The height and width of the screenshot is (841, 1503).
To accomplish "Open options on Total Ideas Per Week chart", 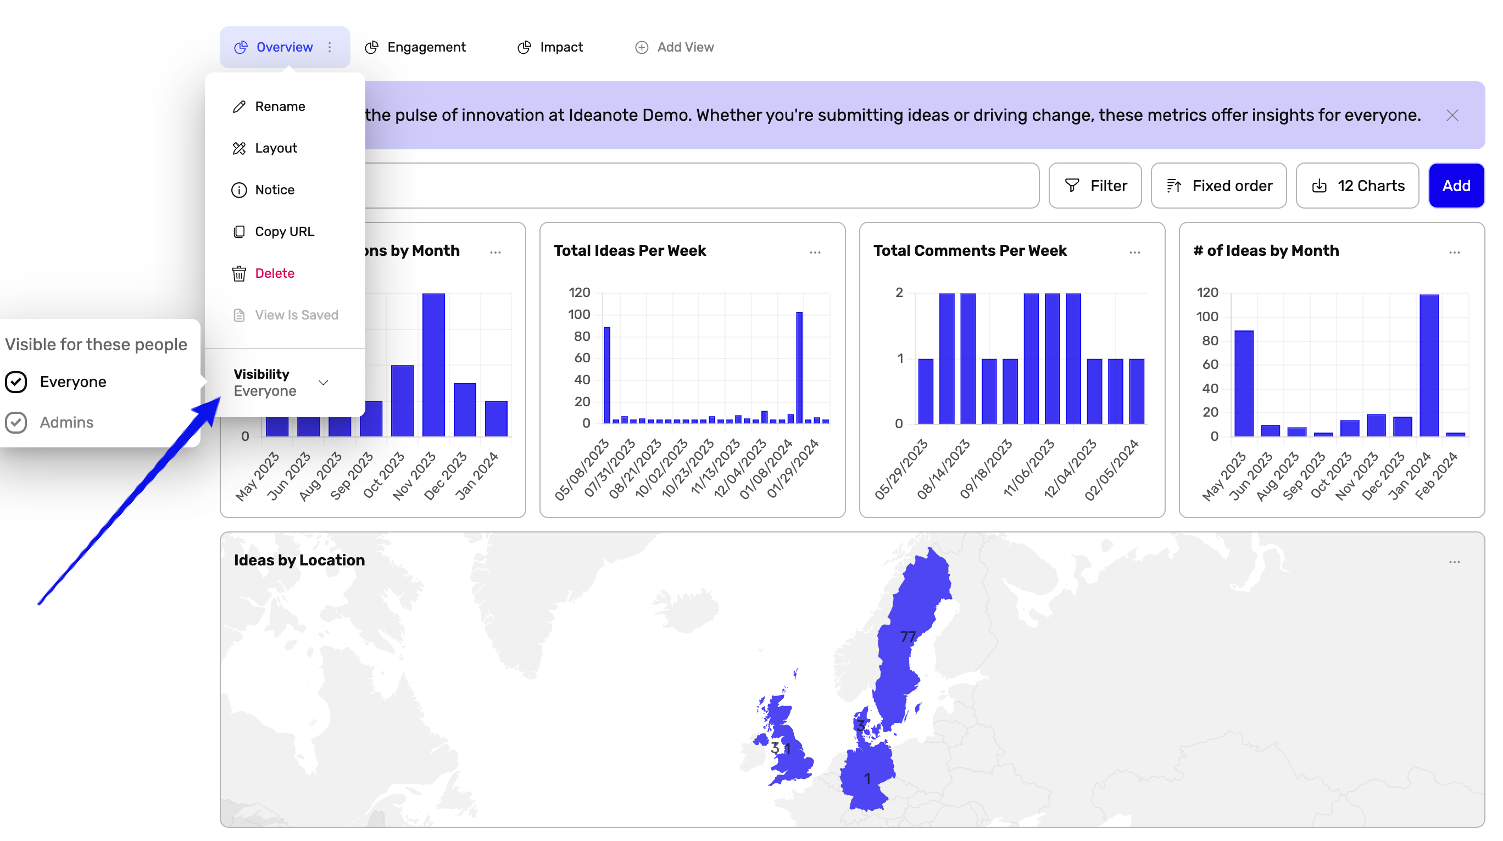I will tap(815, 252).
